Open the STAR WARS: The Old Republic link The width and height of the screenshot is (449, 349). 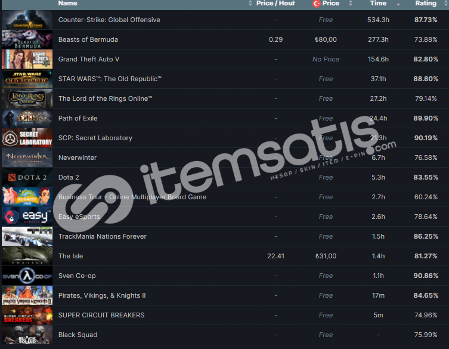tap(110, 79)
